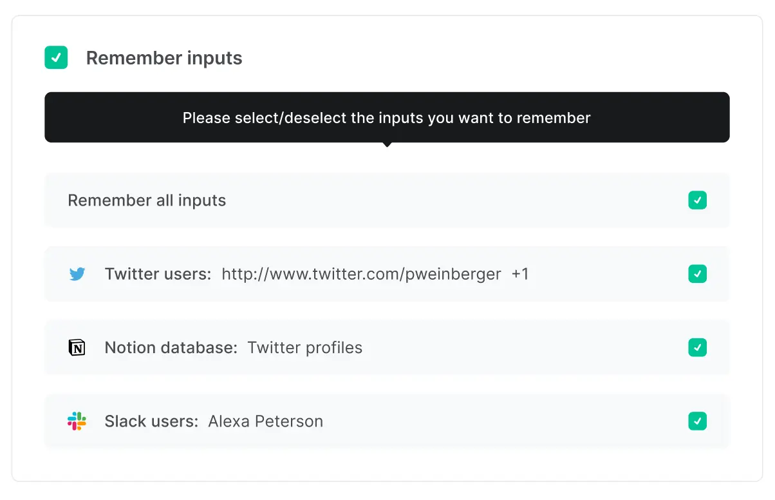Click the Slack logo icon
Viewport: 775px width, 500px height.
[x=77, y=421]
